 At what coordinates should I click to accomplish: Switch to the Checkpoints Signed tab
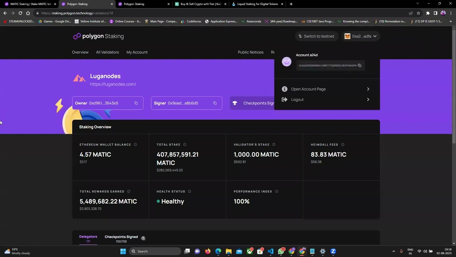(x=121, y=238)
